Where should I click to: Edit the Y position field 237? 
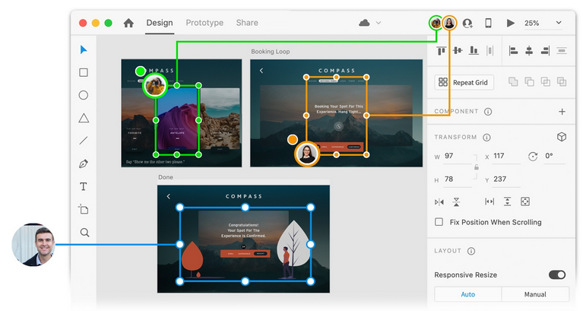(506, 179)
